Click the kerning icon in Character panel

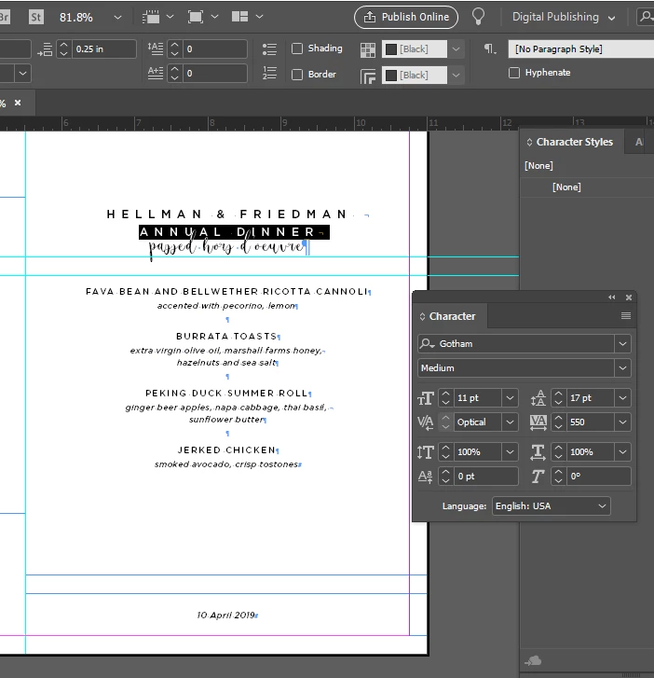tap(426, 422)
